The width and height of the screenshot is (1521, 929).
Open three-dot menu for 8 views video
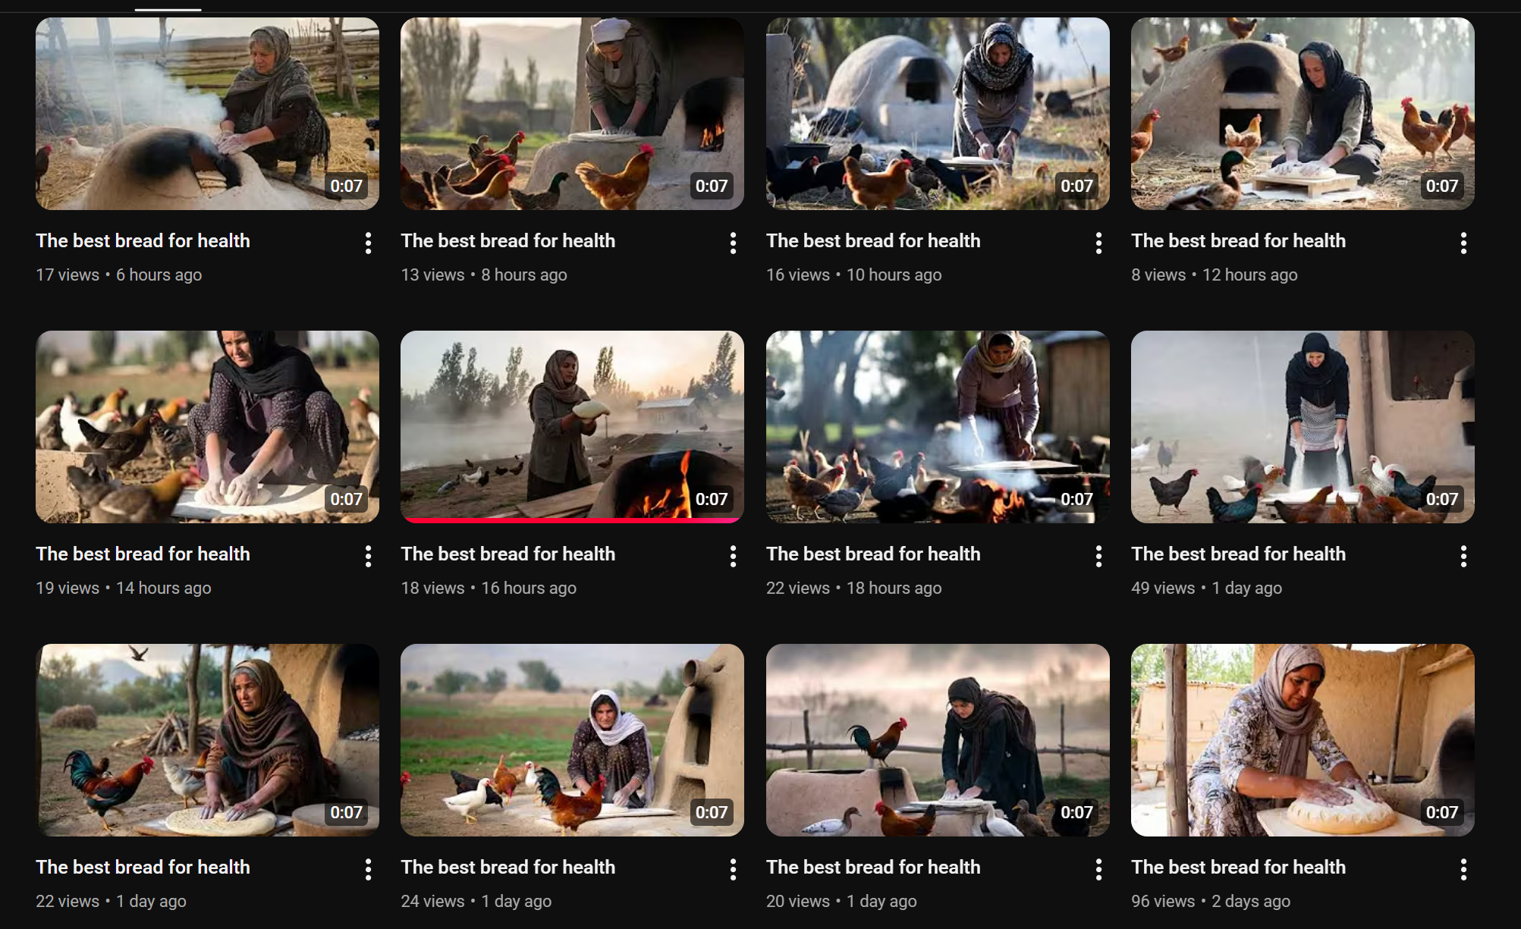[1463, 243]
